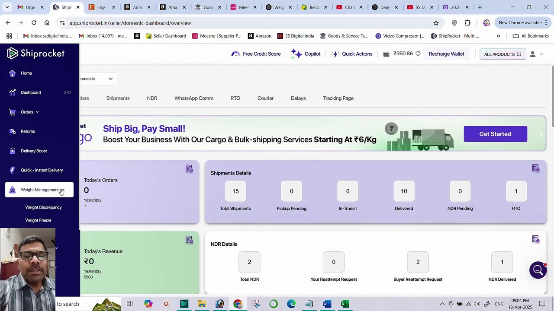Switch to the Shipments tab
554x311 pixels.
tap(118, 98)
